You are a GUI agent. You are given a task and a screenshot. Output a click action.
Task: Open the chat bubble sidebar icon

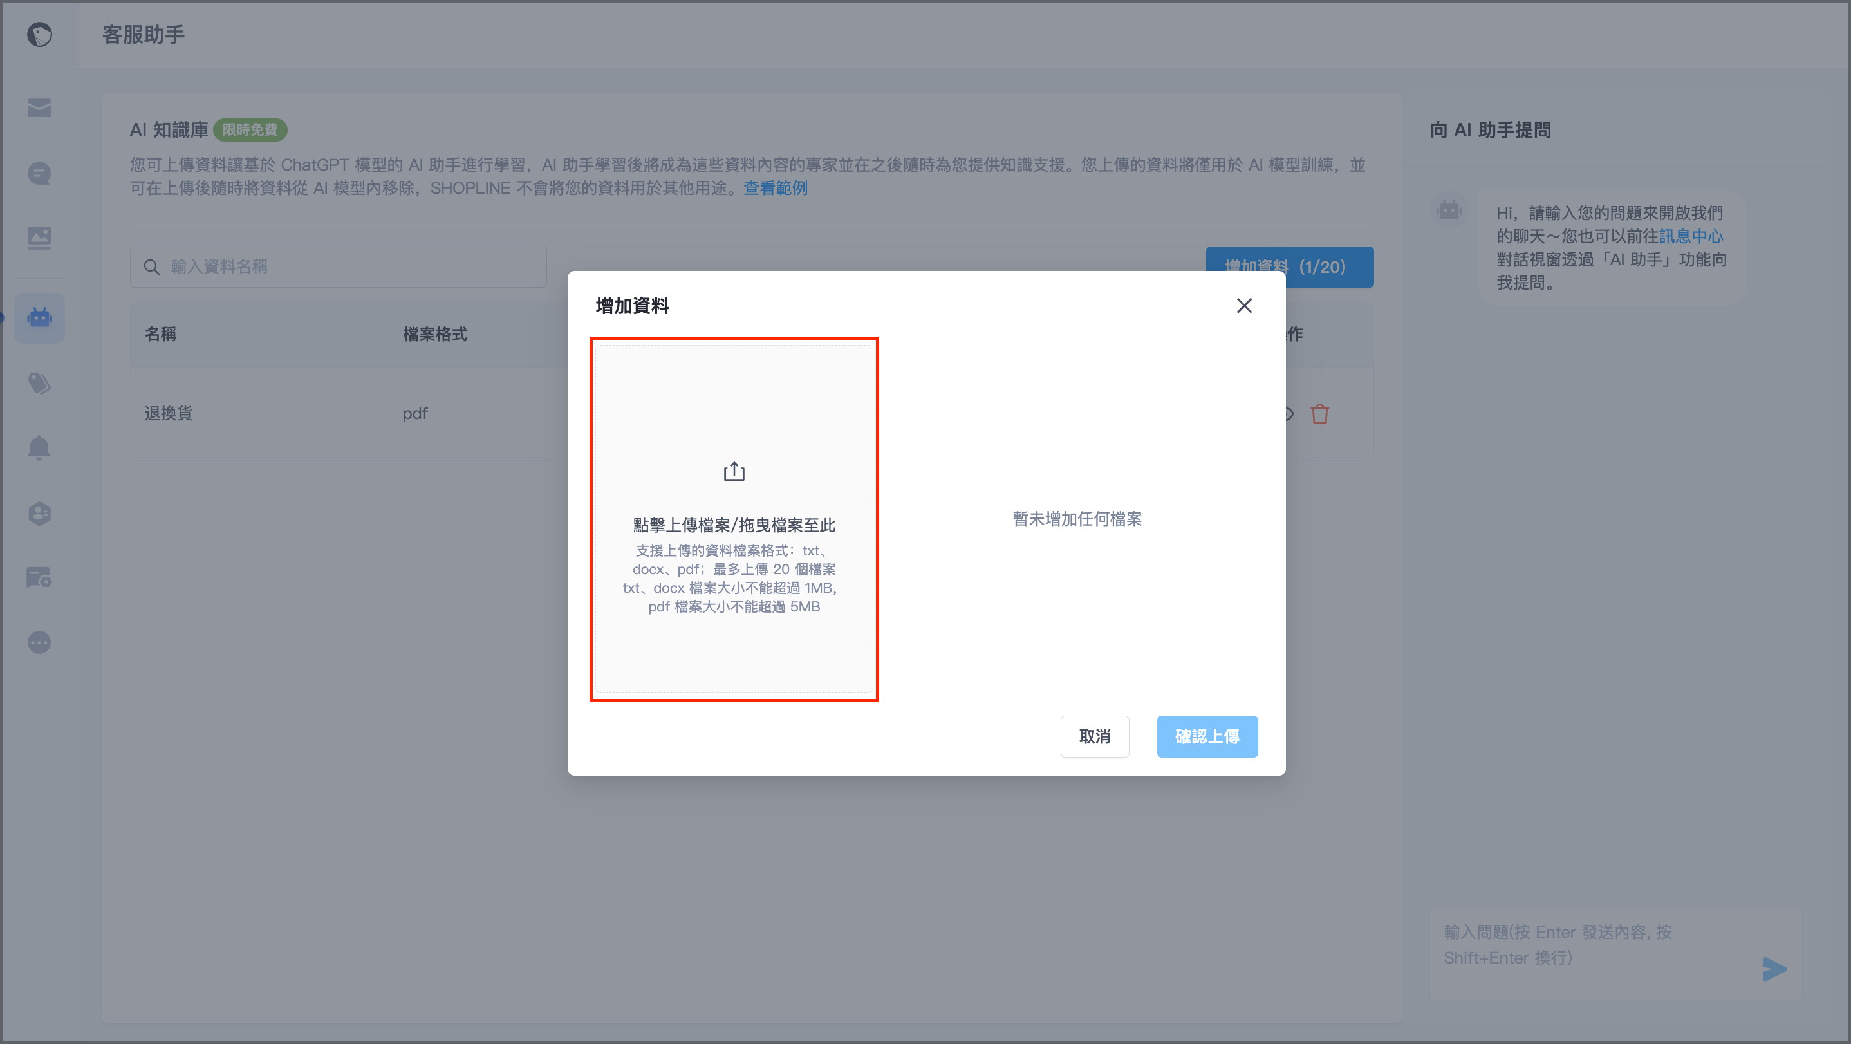coord(39,173)
